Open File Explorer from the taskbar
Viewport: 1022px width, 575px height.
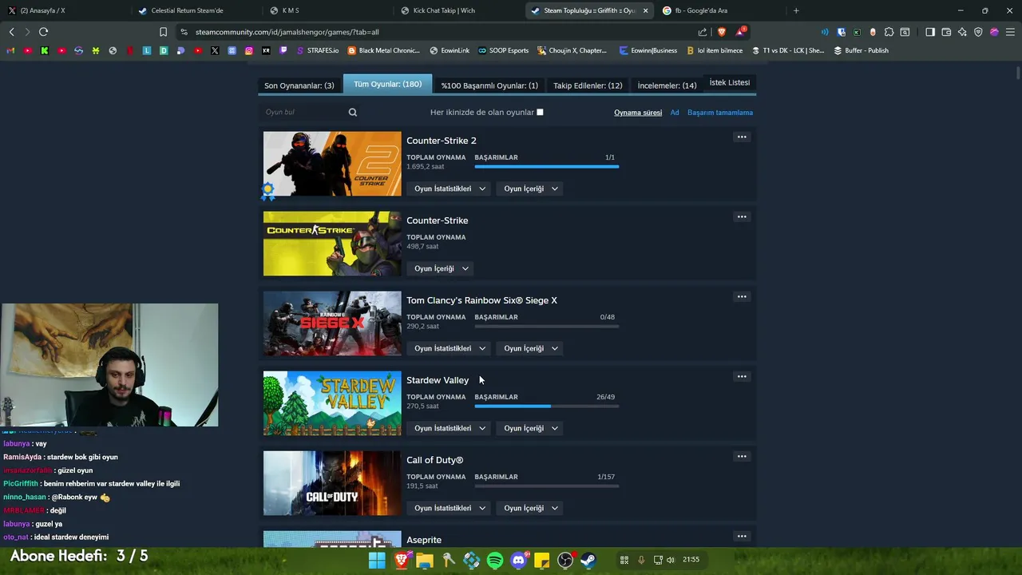tap(425, 561)
